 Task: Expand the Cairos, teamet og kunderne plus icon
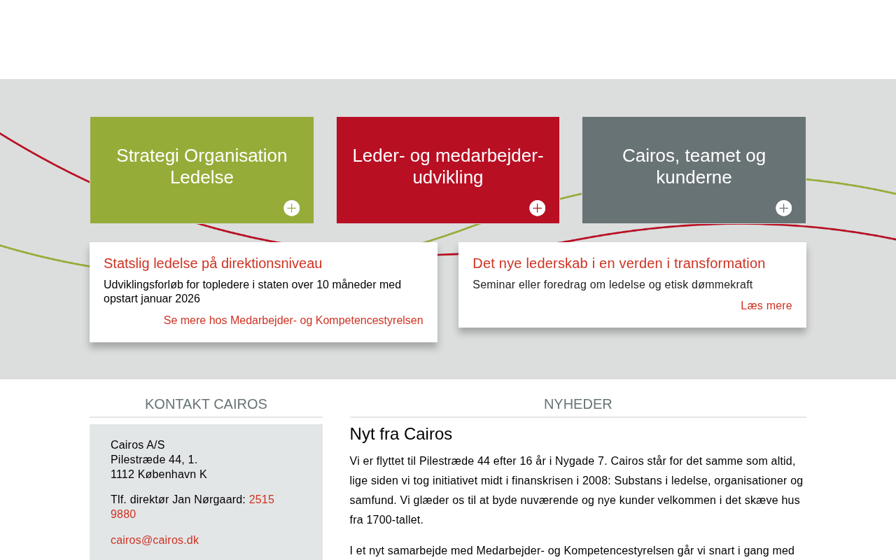pyautogui.click(x=784, y=208)
